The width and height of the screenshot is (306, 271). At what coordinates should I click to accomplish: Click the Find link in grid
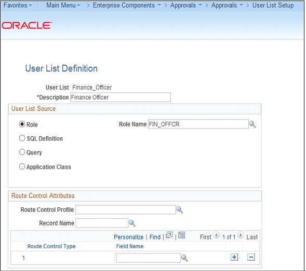click(x=155, y=237)
